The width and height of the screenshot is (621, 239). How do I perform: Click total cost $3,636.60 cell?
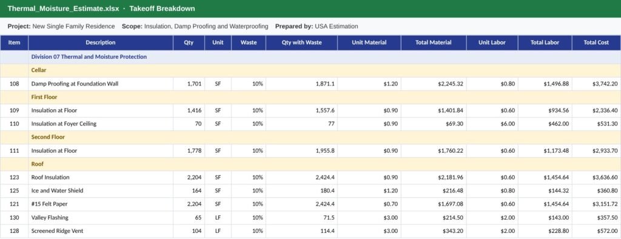(x=597, y=177)
